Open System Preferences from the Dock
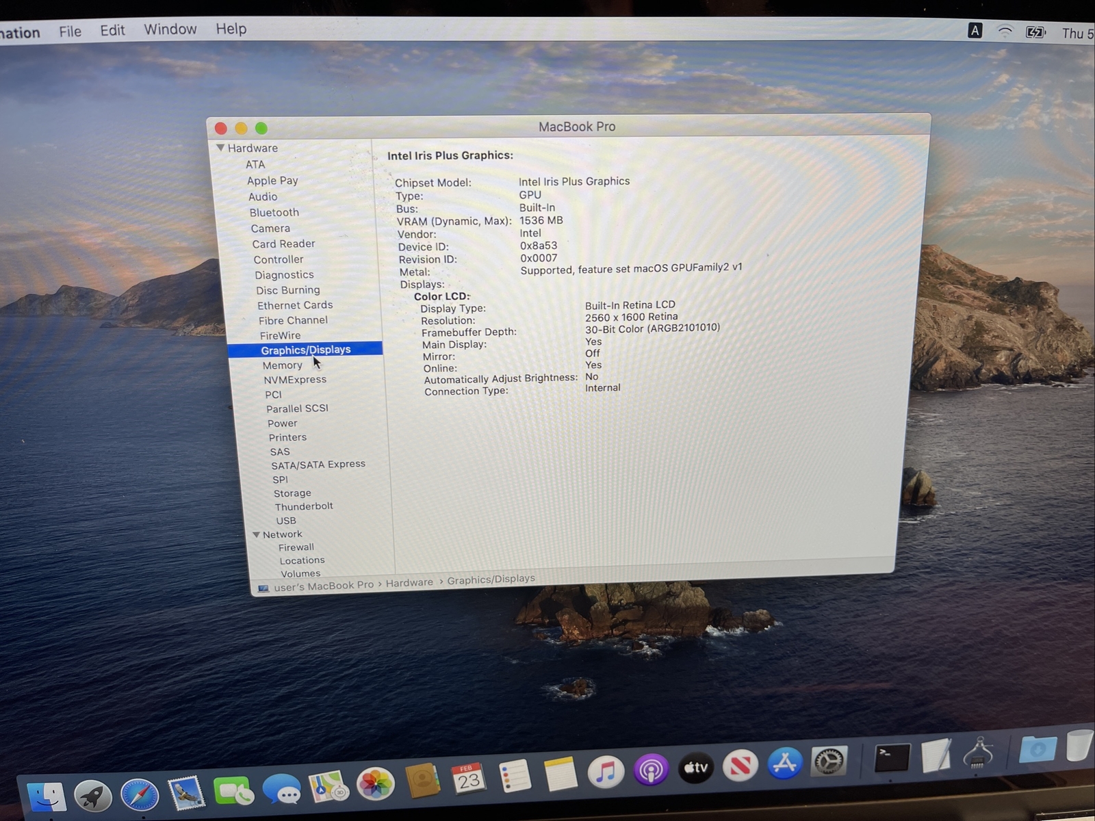Viewport: 1095px width, 821px height. pyautogui.click(x=829, y=761)
